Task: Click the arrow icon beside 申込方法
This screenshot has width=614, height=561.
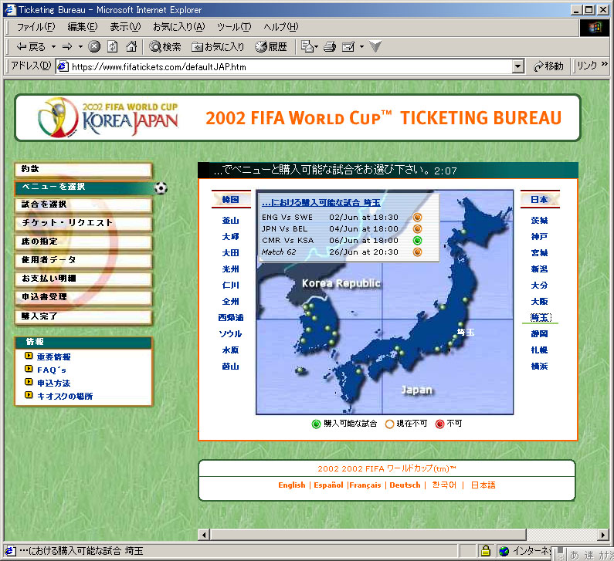Action: coord(29,382)
